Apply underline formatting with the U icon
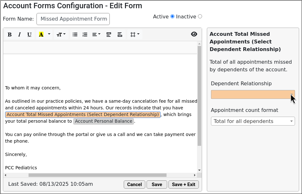302x194 pixels. coord(29,35)
